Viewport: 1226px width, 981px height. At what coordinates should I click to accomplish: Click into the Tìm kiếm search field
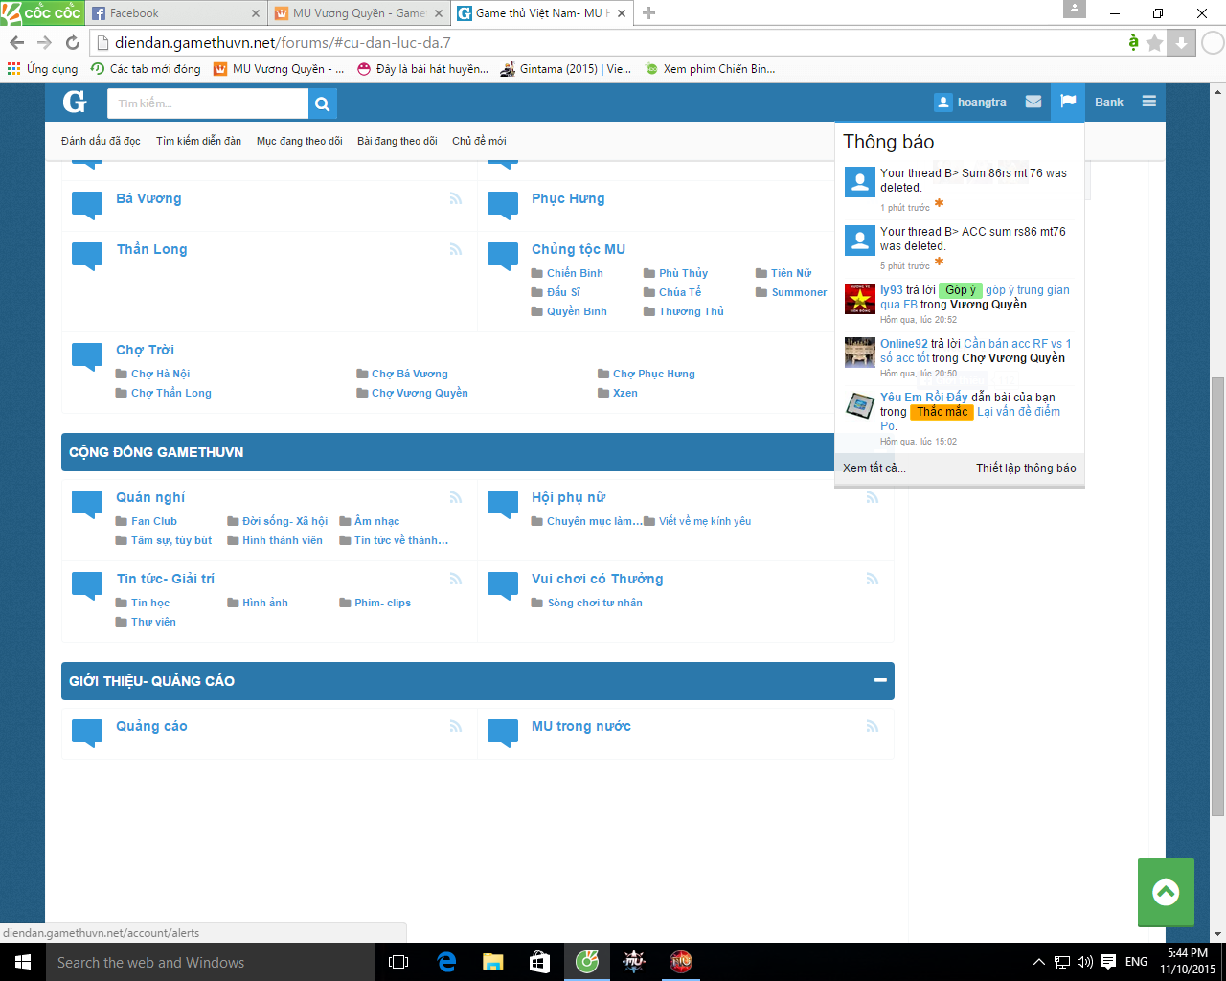[208, 103]
